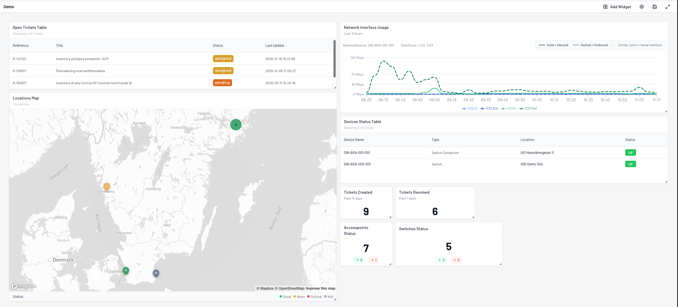The height and width of the screenshot is (307, 678).
Task: Click the green increase indicator on Tickets Created
Action: (x=359, y=260)
